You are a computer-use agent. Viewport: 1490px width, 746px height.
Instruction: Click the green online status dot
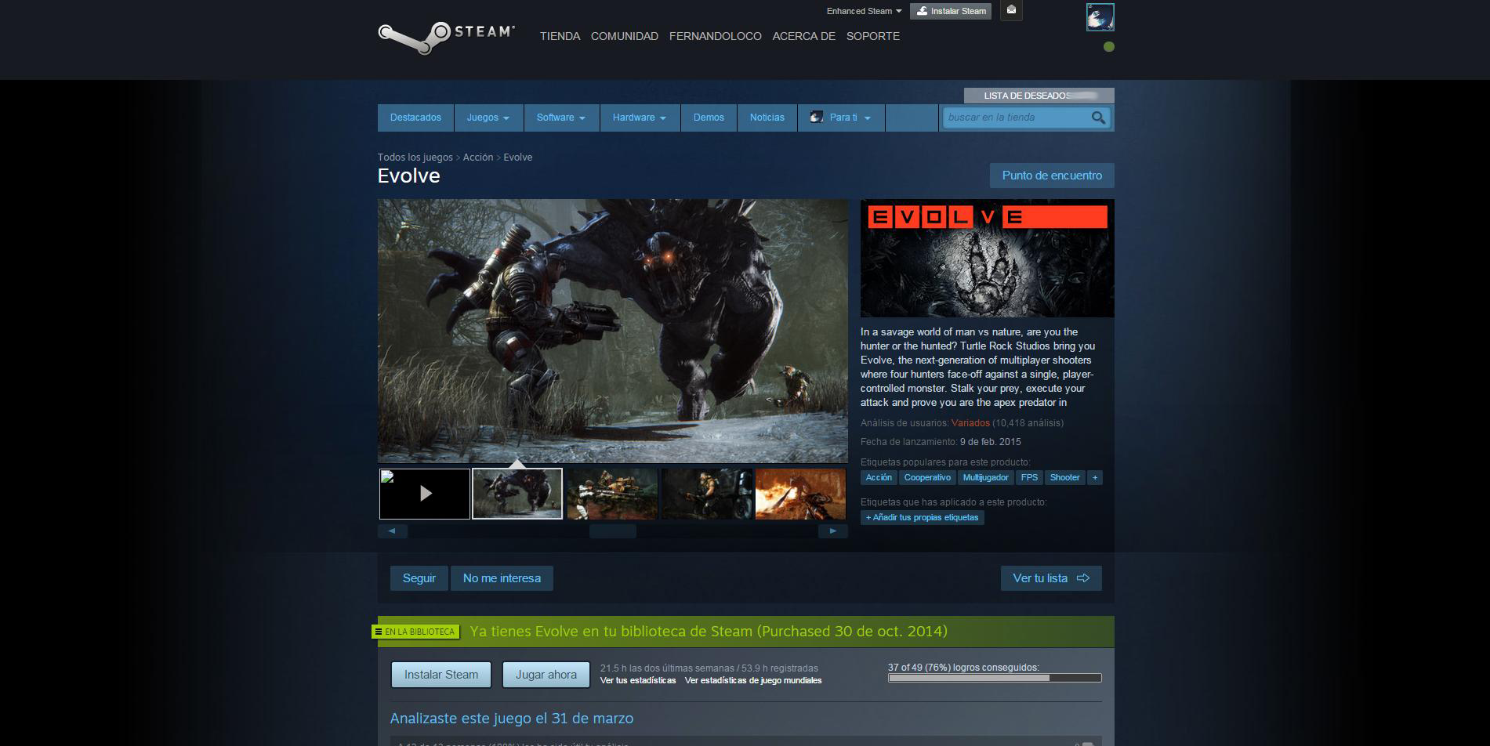tap(1108, 46)
